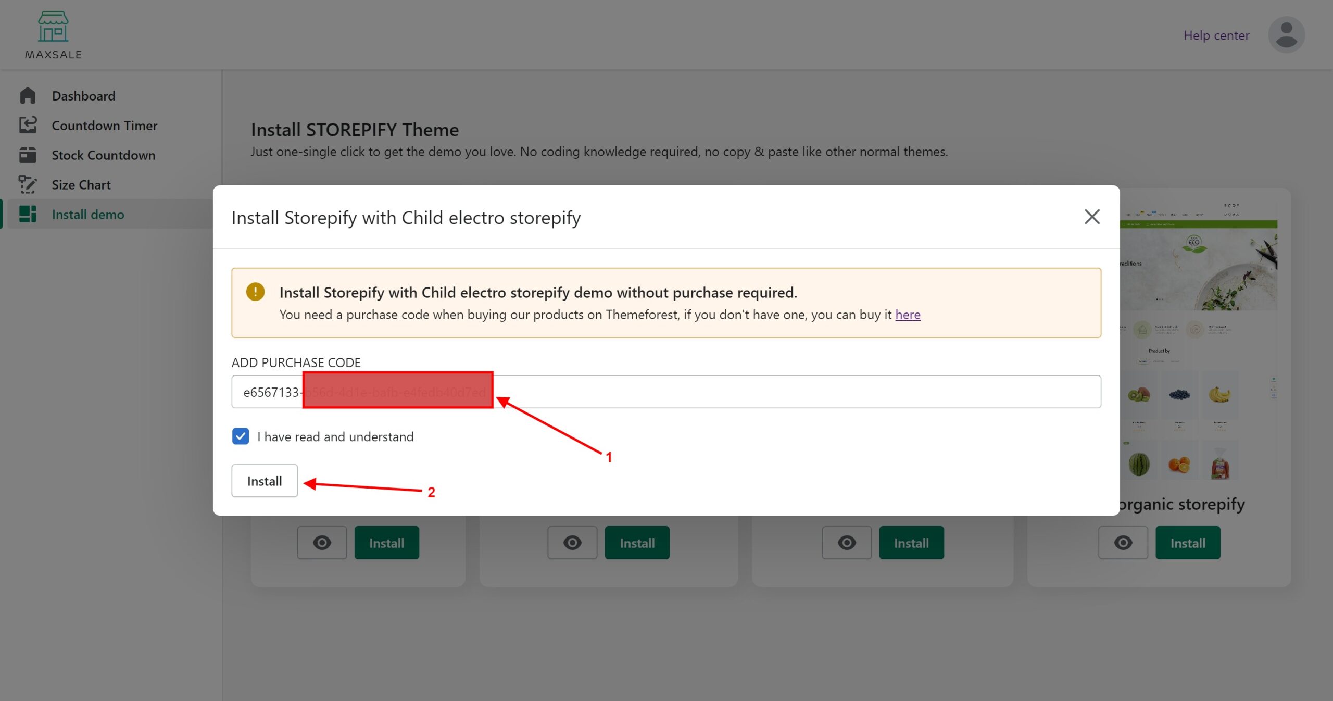
Task: Uncheck 'I have read and understand'
Action: pyautogui.click(x=241, y=436)
